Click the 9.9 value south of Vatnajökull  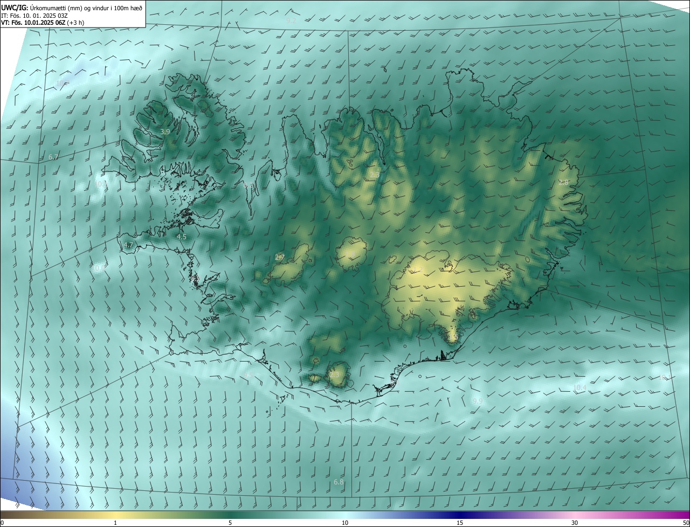(477, 401)
